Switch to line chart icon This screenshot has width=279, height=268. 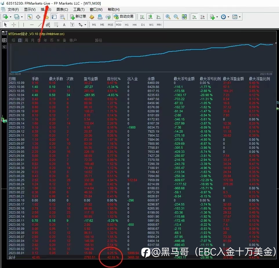pos(158,17)
